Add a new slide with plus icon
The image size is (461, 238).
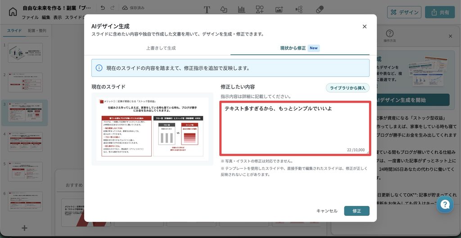tap(25, 228)
